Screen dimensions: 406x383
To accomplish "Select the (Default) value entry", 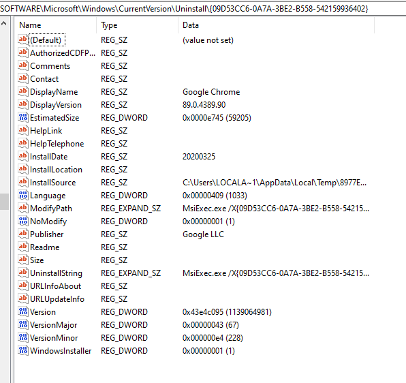I will (46, 40).
